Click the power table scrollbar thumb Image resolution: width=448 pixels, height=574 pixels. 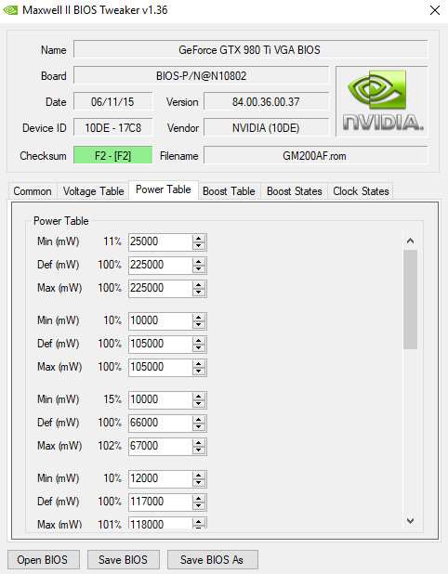410,299
